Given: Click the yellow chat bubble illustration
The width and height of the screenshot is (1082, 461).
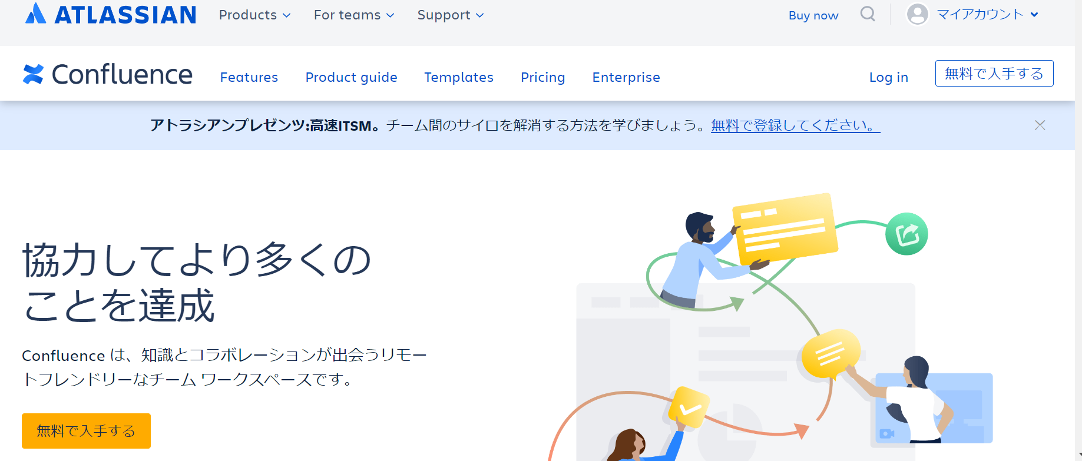Looking at the screenshot, I should 831,354.
